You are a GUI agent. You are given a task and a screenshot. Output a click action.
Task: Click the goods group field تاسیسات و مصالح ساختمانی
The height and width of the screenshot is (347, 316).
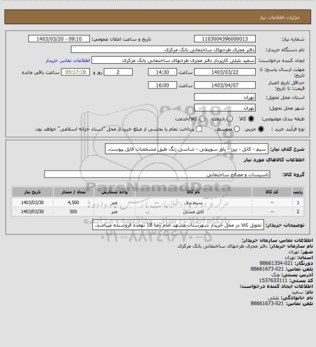(x=157, y=174)
